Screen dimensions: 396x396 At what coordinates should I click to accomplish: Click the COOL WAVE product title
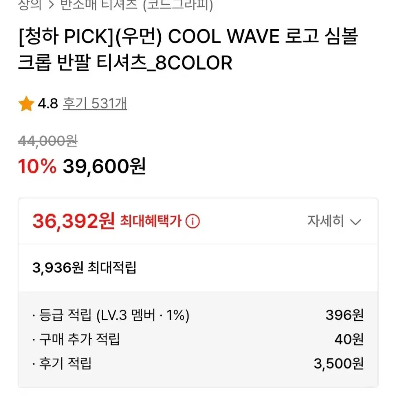[x=188, y=49]
